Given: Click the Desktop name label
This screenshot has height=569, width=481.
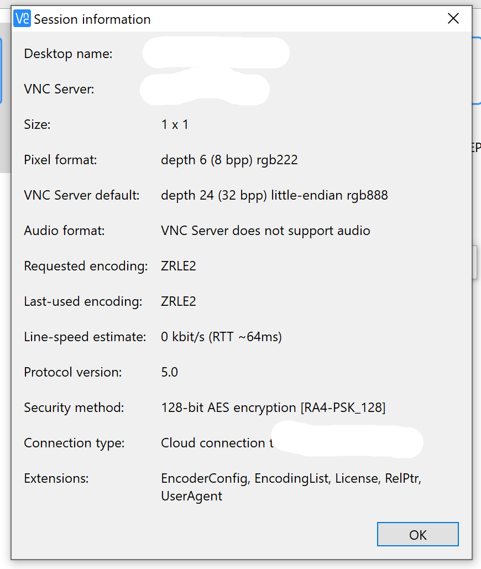Looking at the screenshot, I should (68, 54).
